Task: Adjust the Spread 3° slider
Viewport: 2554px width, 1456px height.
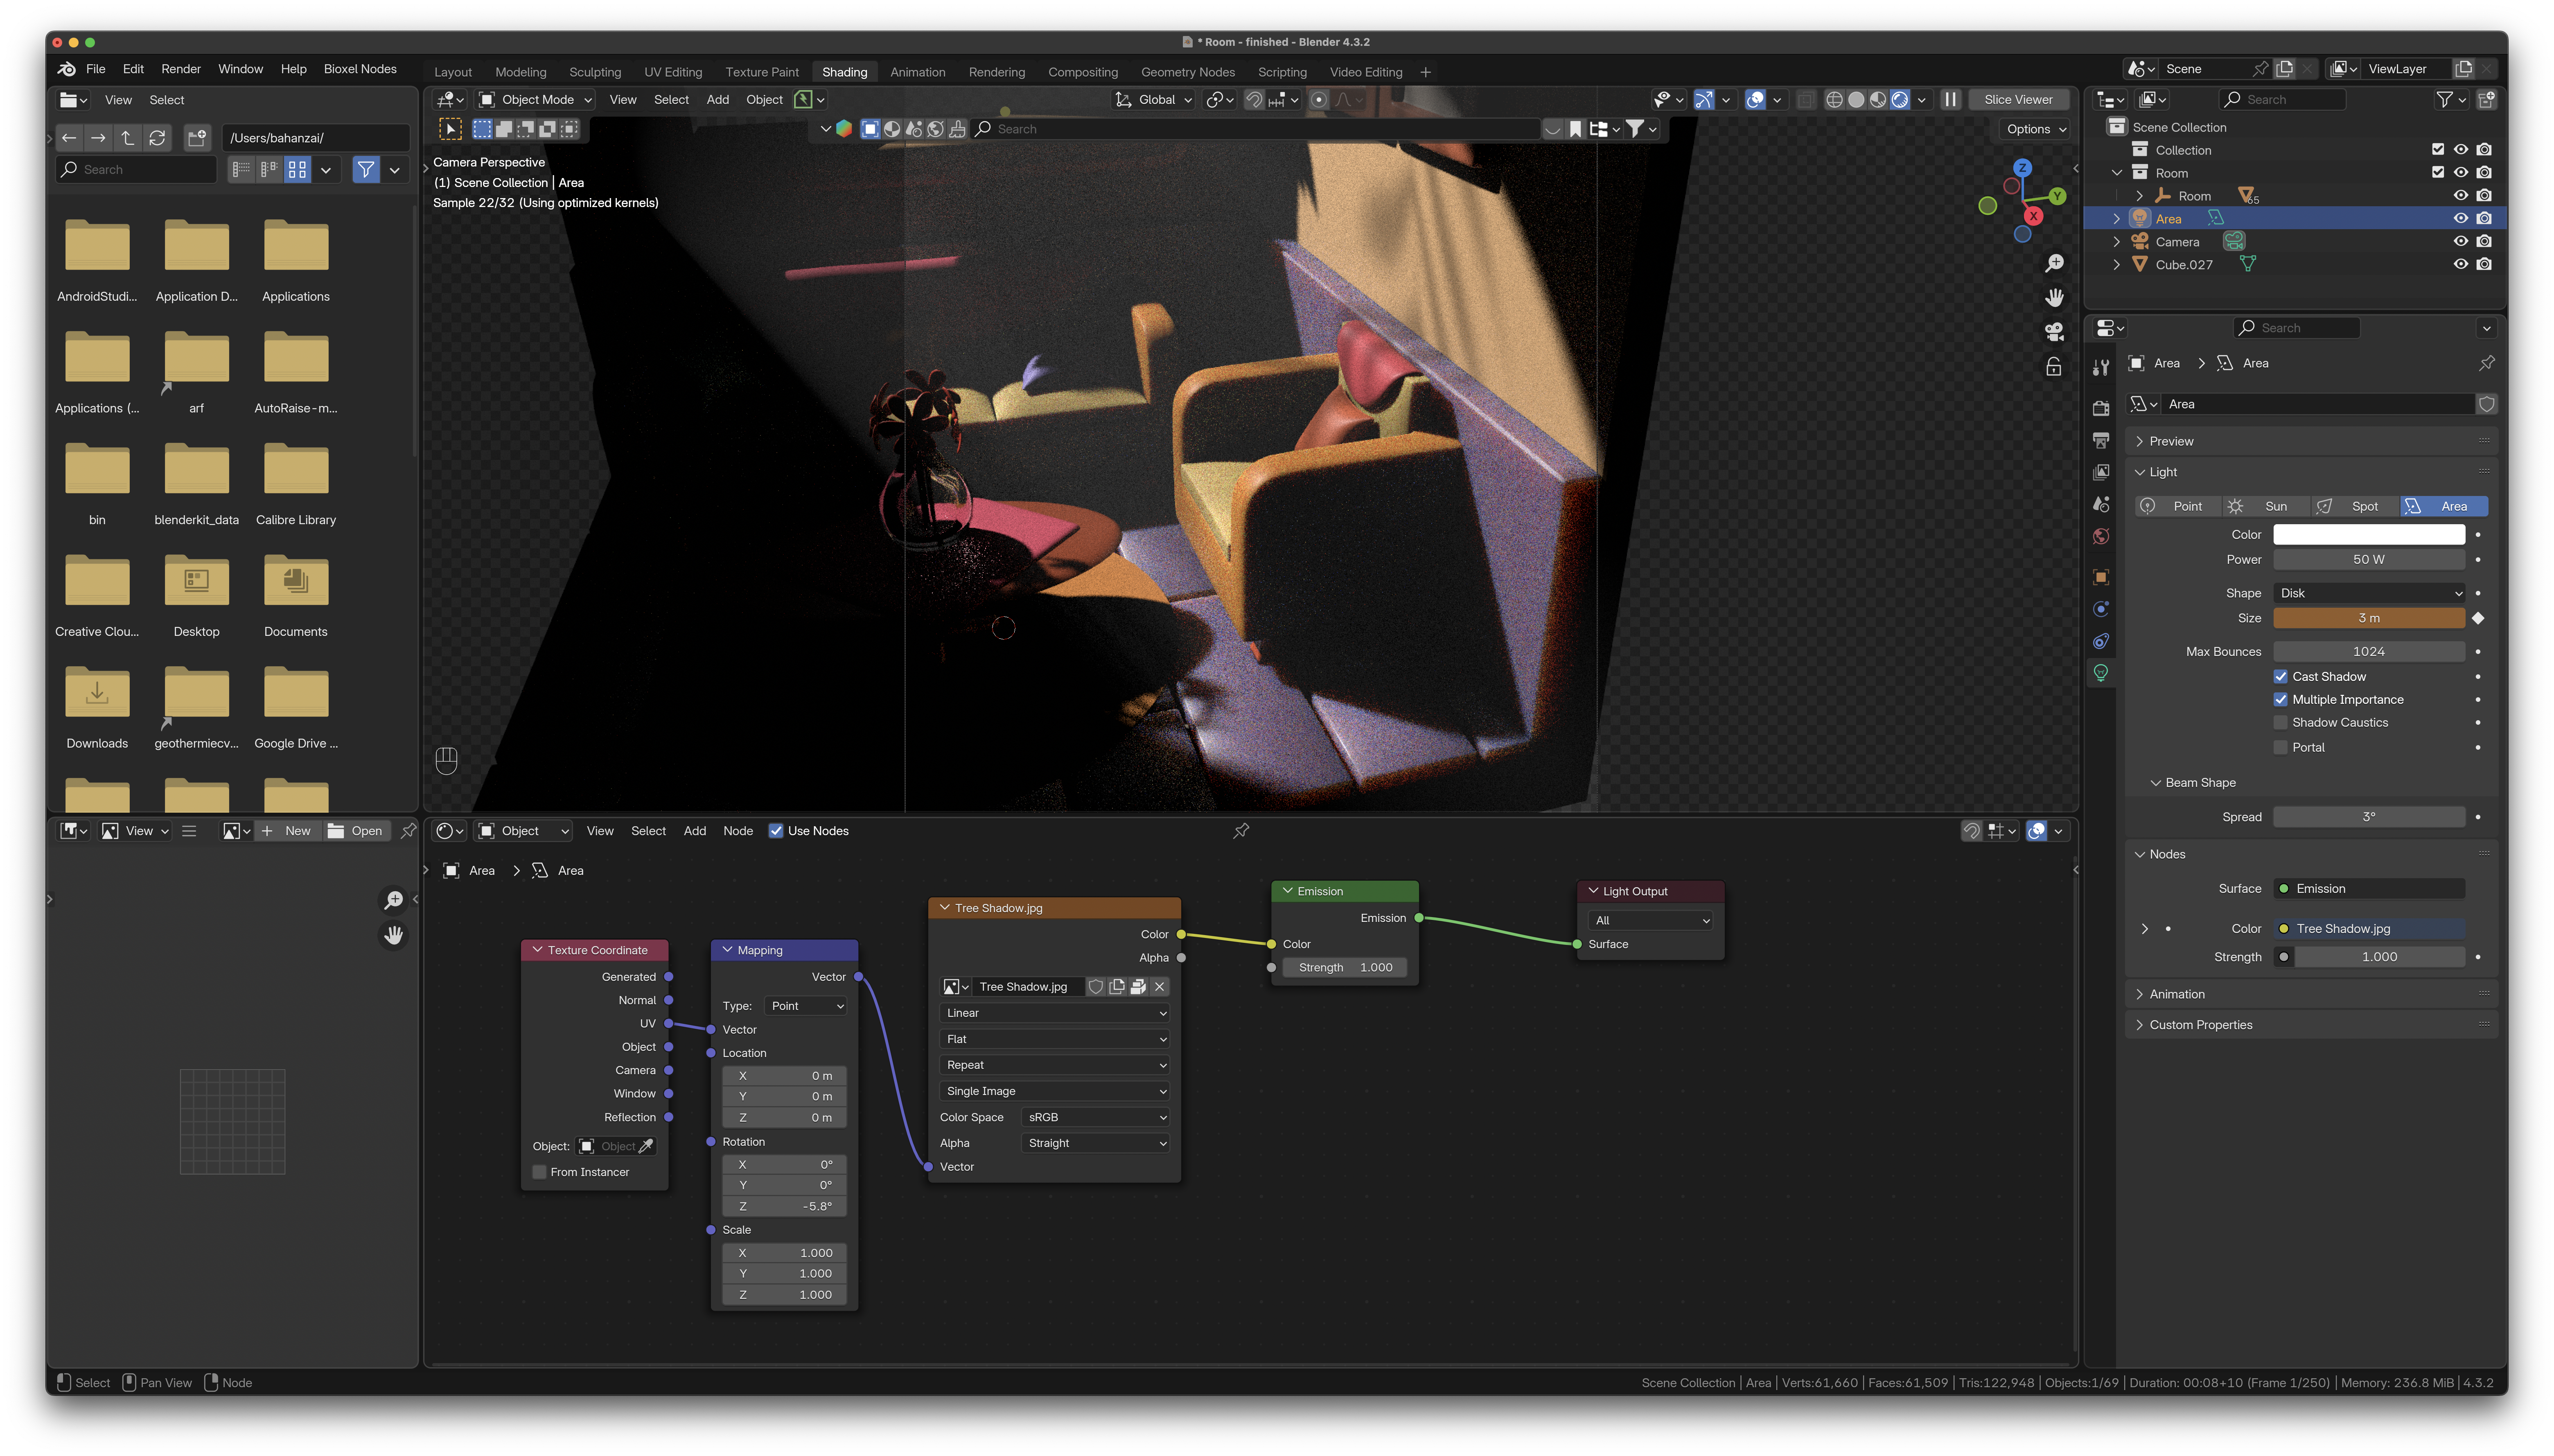Action: 2369,817
